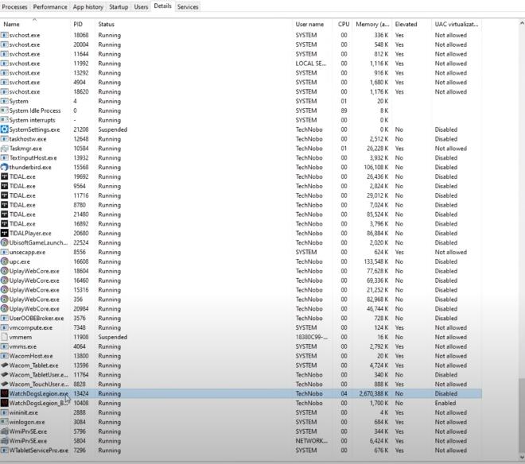Click the WatchDogsLegion_B process icon

pos(4,403)
